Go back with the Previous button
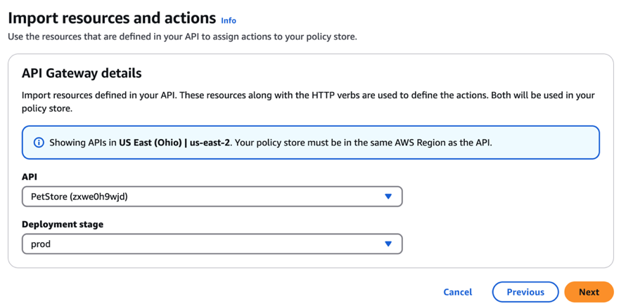This screenshot has width=633, height=306. click(x=525, y=292)
